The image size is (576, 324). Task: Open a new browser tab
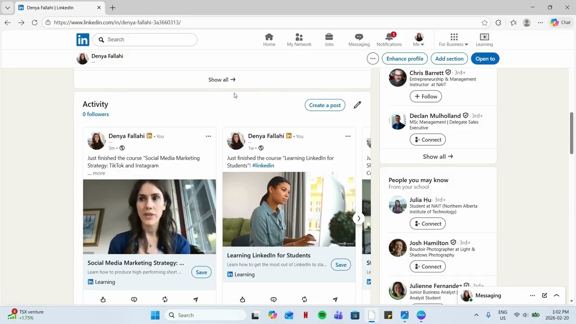112,8
